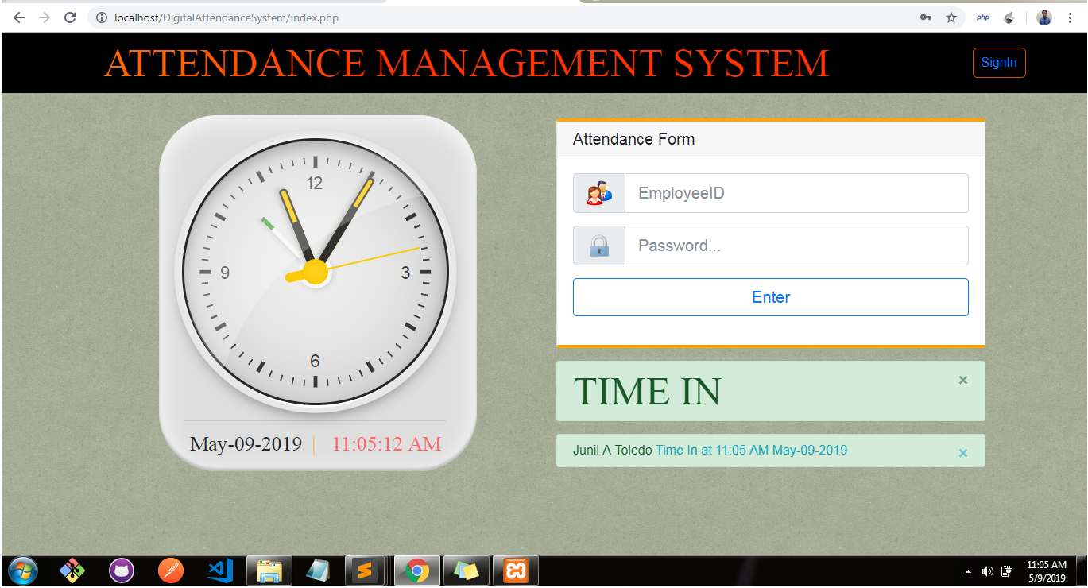Open Sublime Text from the taskbar

click(x=368, y=570)
